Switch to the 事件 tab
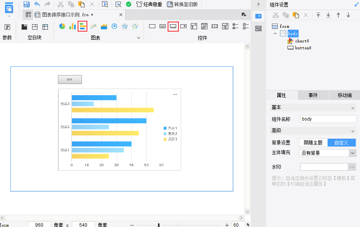Image resolution: width=360 pixels, height=227 pixels. [313, 95]
